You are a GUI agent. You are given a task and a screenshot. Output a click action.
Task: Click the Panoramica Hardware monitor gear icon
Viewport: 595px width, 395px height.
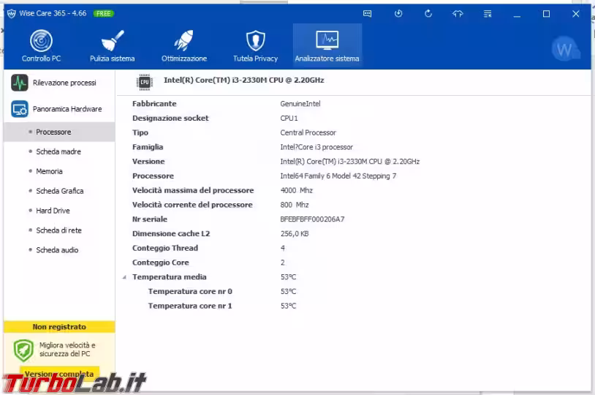coord(19,109)
